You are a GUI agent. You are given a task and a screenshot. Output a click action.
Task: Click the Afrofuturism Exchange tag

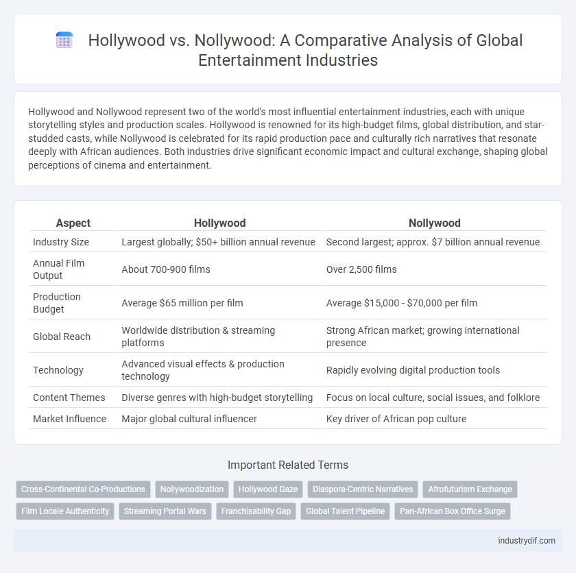click(470, 489)
